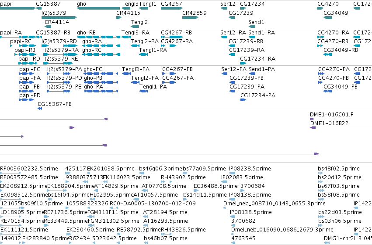The width and height of the screenshot is (372, 245).
Task: Click the CR44115 gene label
Action: click(128, 13)
